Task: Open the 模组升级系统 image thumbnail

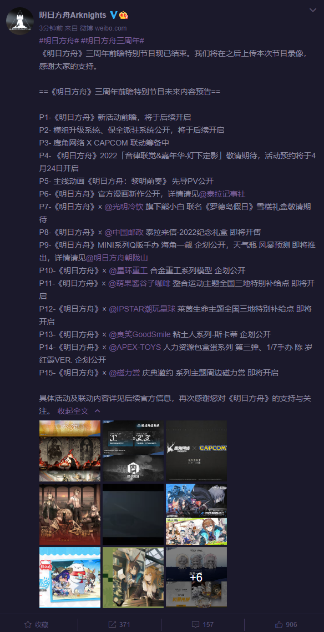Action: 133,451
